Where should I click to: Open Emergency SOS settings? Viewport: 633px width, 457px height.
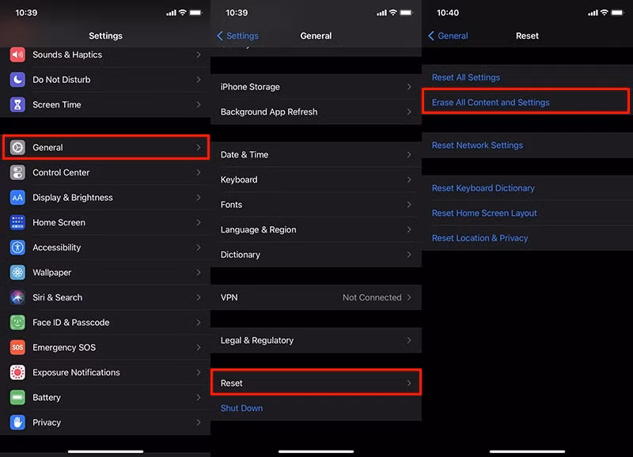pos(106,348)
